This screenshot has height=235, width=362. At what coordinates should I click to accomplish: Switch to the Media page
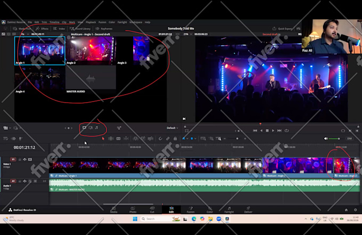tap(113, 209)
